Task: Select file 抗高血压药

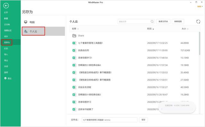Action: pyautogui.click(x=83, y=50)
